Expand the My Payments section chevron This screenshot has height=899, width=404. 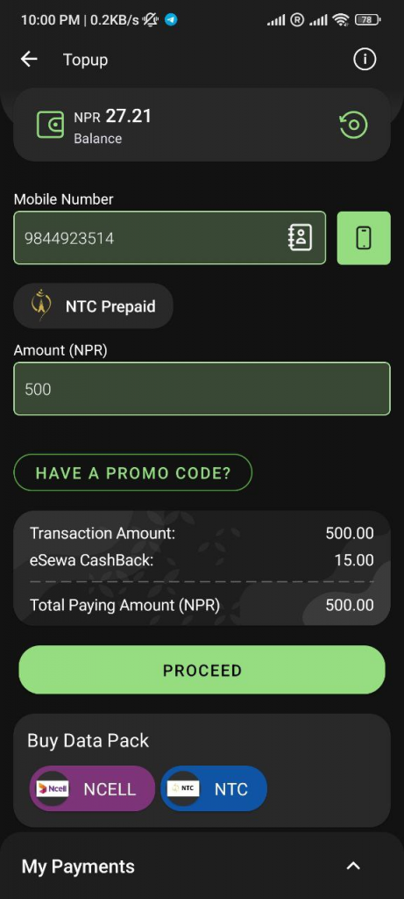pos(353,867)
